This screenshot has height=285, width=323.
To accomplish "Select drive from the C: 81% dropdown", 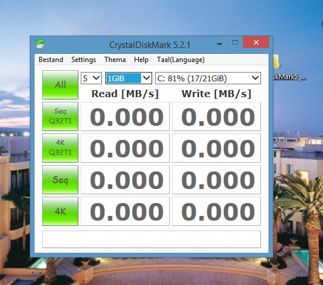I will tap(208, 78).
